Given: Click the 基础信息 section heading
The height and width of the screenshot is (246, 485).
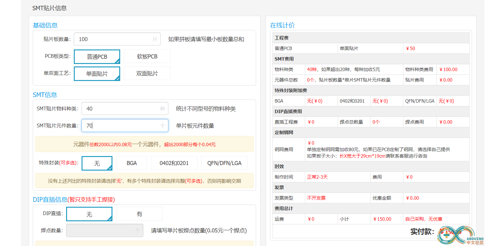Looking at the screenshot, I should click(45, 25).
